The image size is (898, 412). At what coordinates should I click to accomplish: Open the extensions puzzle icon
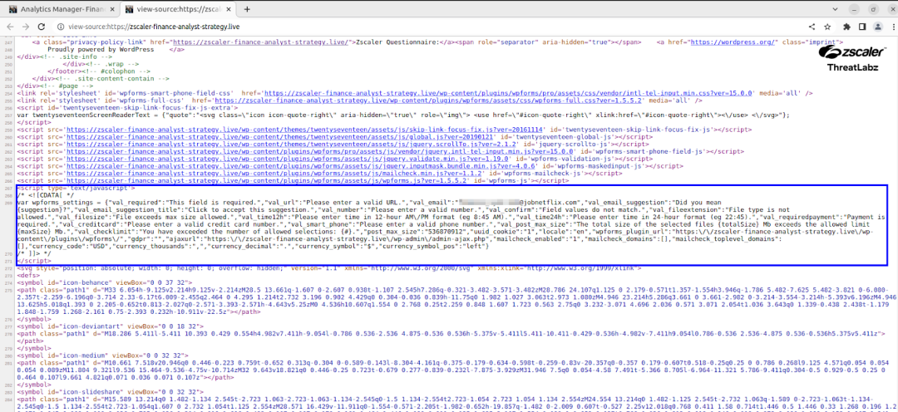click(x=847, y=27)
